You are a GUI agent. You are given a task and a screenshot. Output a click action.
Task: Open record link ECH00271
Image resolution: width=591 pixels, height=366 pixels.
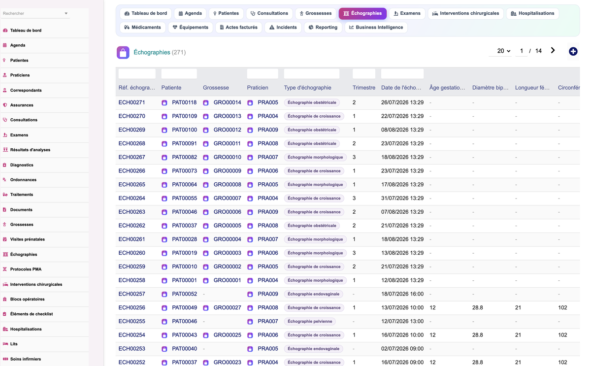click(132, 102)
